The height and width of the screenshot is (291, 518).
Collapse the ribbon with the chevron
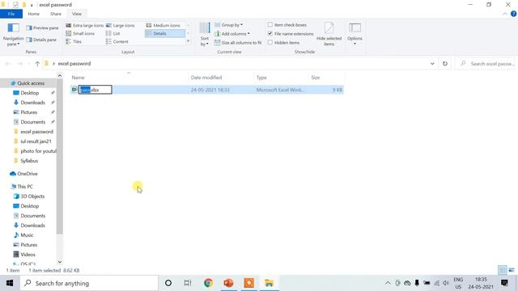(x=505, y=14)
